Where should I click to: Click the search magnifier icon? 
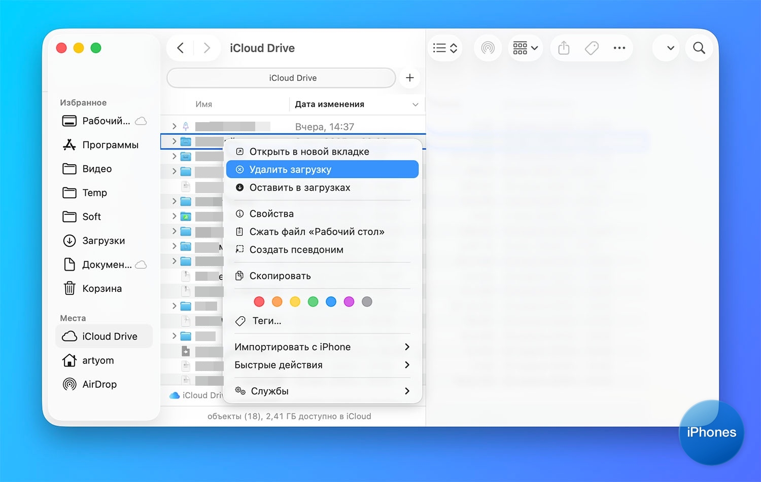pyautogui.click(x=699, y=48)
